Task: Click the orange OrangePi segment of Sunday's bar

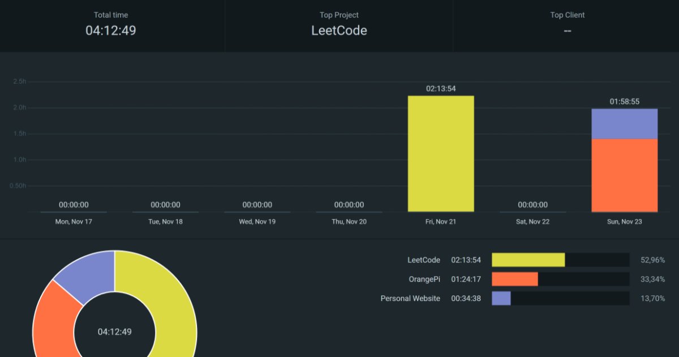Action: [624, 175]
